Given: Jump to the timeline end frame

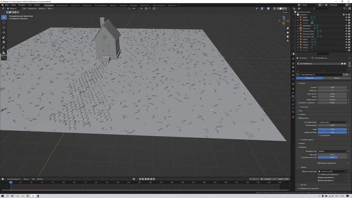Looking at the screenshot, I should (x=154, y=179).
